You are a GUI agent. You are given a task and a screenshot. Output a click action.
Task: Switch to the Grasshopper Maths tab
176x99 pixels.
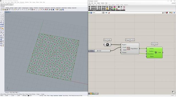click(x=94, y=5)
